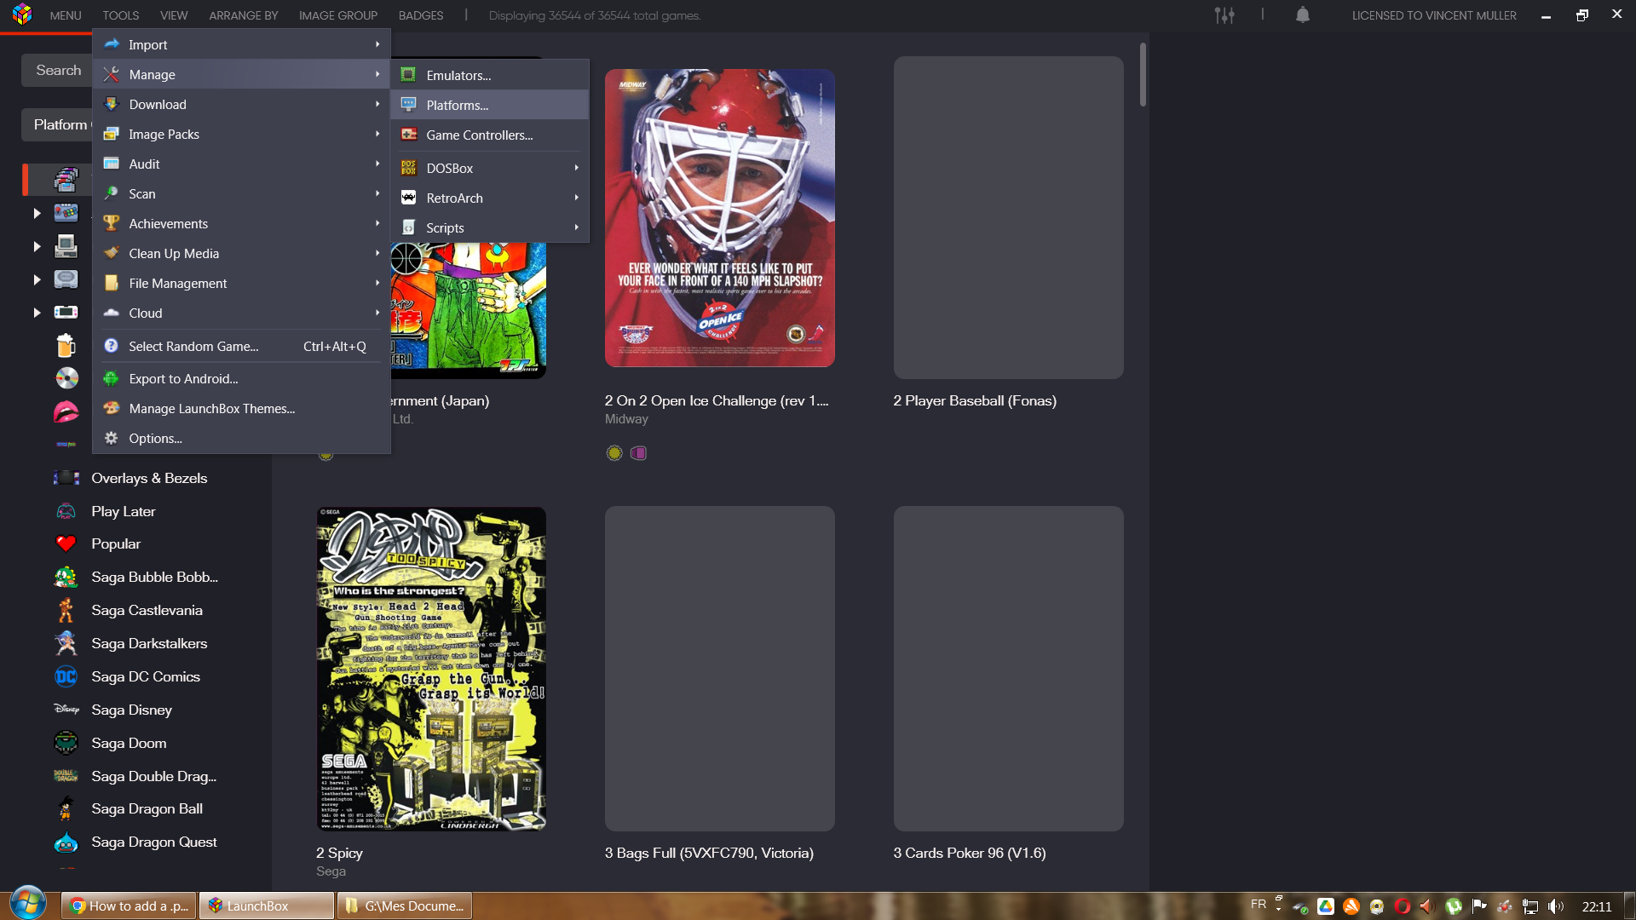Click the purple badge under 2 On 2 Open Ice
Viewport: 1636px width, 920px height.
click(638, 453)
